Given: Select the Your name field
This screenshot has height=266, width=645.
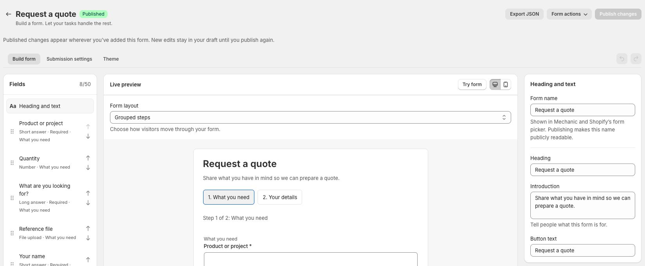Looking at the screenshot, I should click(45, 260).
